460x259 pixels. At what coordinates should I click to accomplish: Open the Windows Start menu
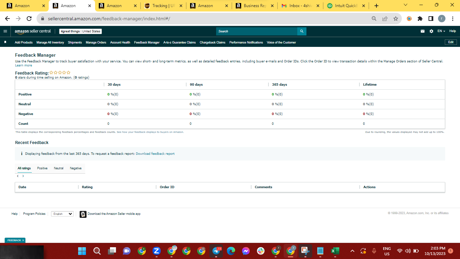tap(82, 251)
